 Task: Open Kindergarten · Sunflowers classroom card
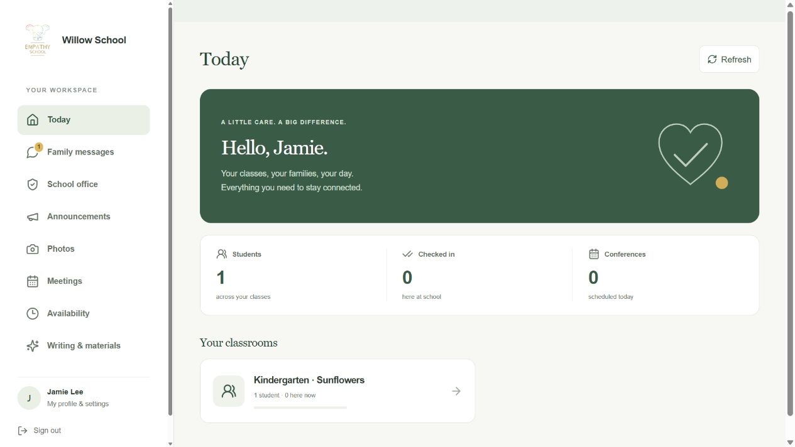(337, 391)
